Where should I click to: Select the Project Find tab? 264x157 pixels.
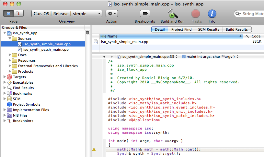(x=181, y=29)
